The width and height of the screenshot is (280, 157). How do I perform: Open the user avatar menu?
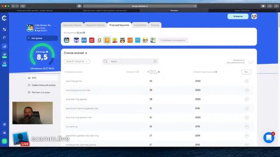(254, 17)
